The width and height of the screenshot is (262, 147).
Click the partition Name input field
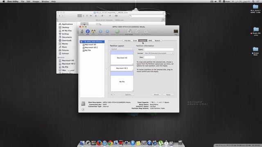click(x=159, y=49)
